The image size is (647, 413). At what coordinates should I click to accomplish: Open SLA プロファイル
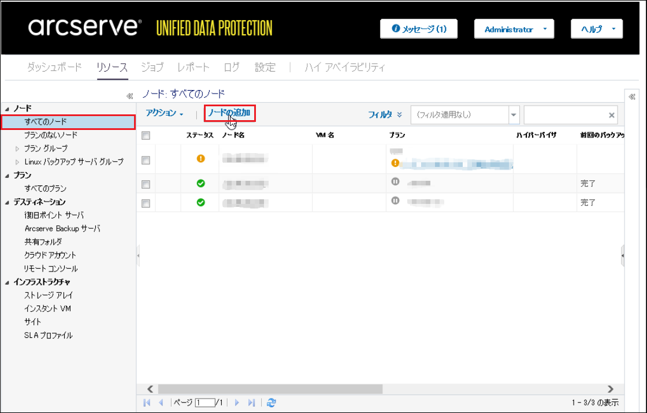(x=49, y=336)
